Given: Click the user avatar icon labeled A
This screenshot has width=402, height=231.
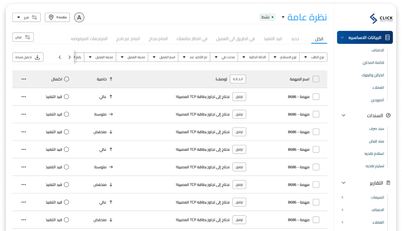Looking at the screenshot, I should pos(79,18).
